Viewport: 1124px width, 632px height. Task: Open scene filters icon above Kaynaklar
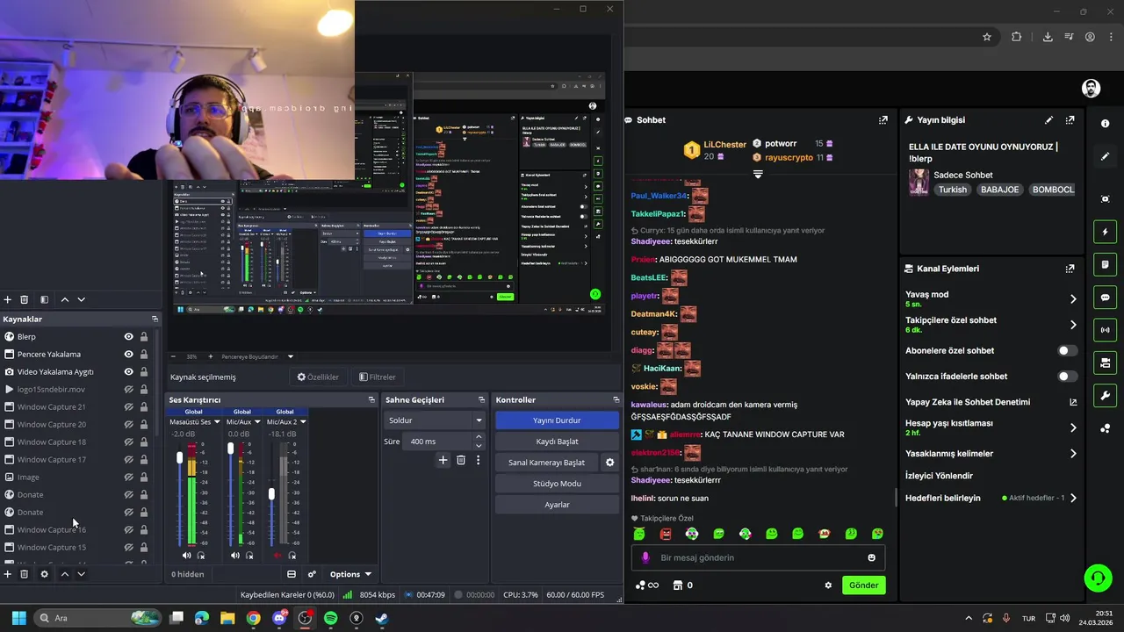45,299
